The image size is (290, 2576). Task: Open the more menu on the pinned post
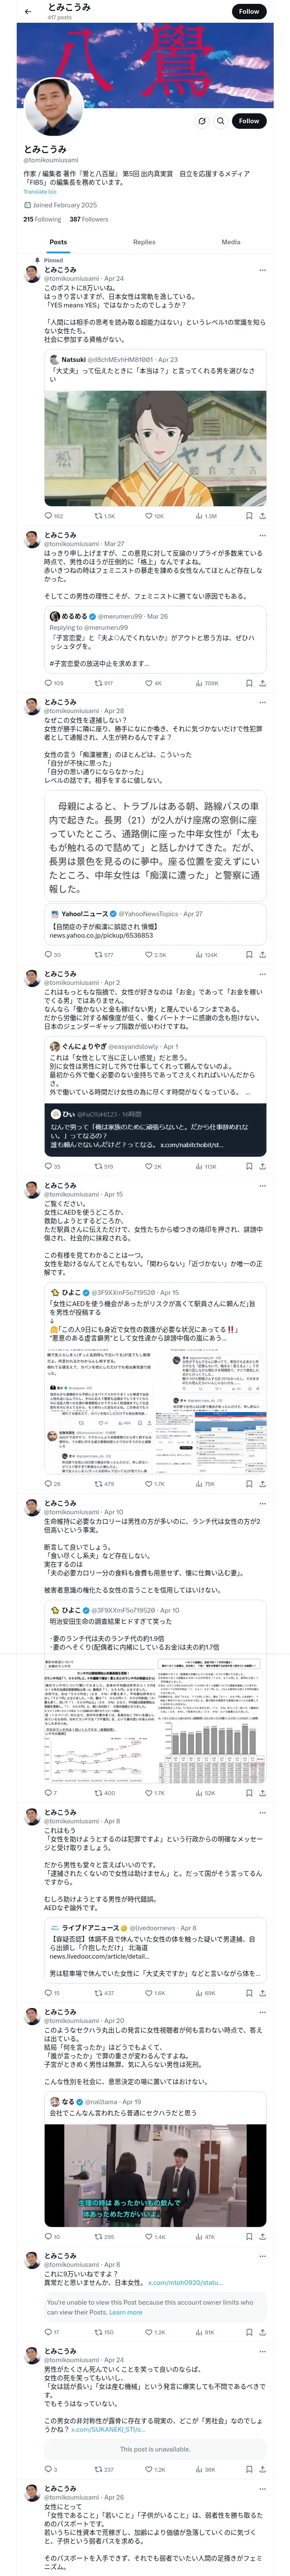click(x=263, y=270)
